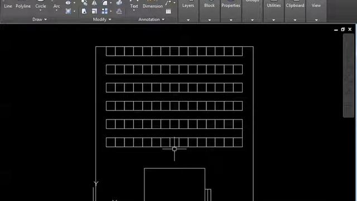The height and width of the screenshot is (201, 357).
Task: Open the Hatch options arrow
Action: point(74,11)
